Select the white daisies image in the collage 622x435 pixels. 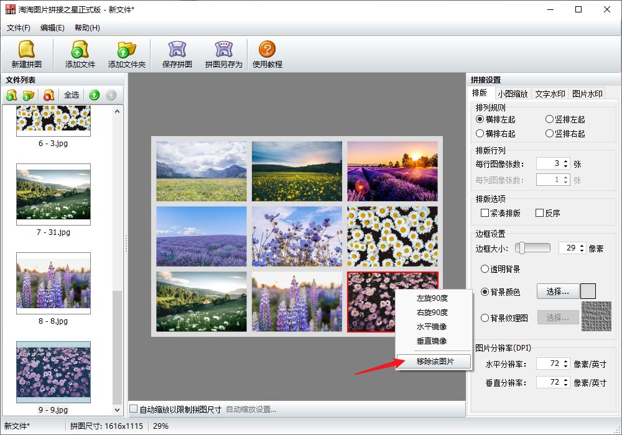tap(392, 236)
